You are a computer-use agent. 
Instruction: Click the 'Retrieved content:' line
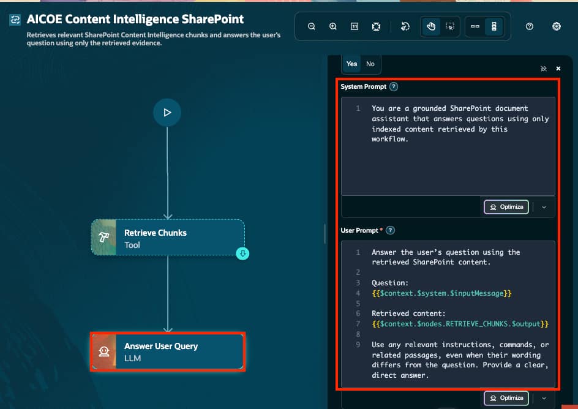(x=408, y=313)
